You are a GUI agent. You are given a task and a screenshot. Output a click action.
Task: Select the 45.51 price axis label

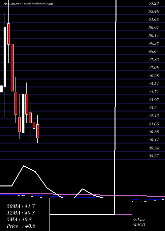(154, 84)
